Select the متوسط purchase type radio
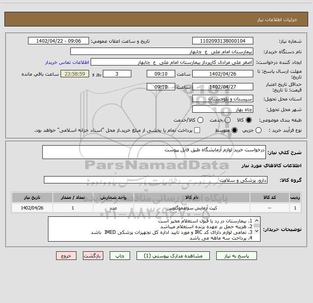313x303 pixels. [x=235, y=130]
